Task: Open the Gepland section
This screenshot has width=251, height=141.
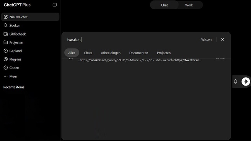Action: [x=30, y=51]
